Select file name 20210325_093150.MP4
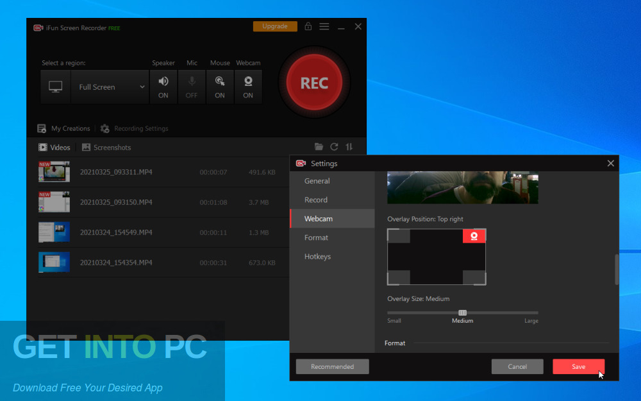 click(x=116, y=202)
